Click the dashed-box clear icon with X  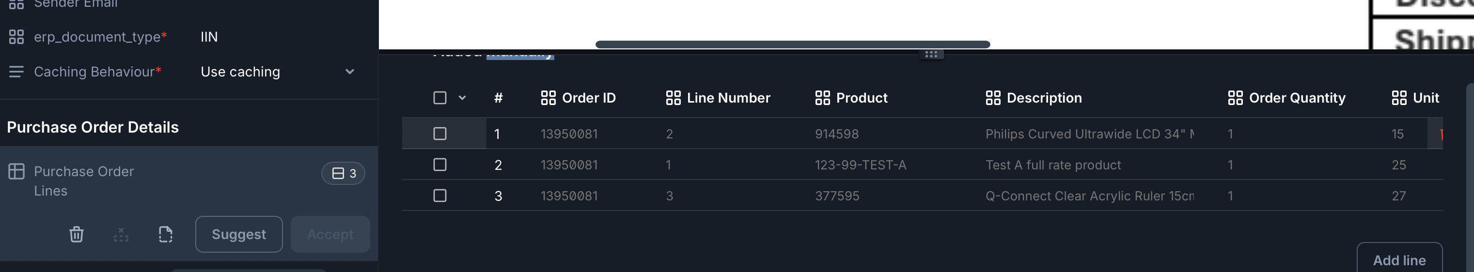point(121,234)
